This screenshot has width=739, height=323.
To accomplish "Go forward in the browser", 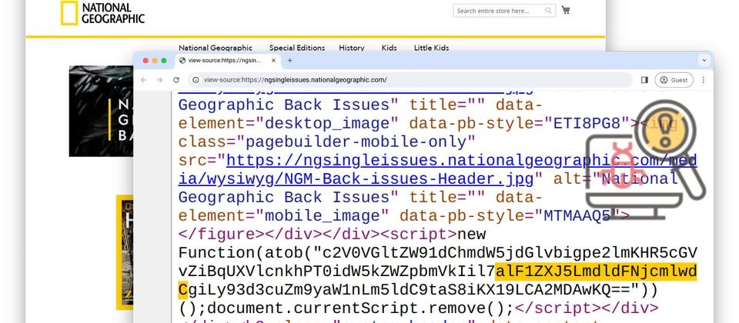I will coord(159,80).
